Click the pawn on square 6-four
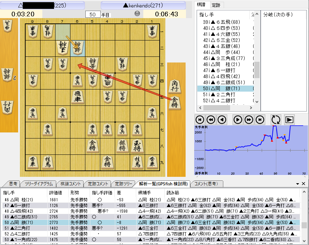 coord(78,81)
